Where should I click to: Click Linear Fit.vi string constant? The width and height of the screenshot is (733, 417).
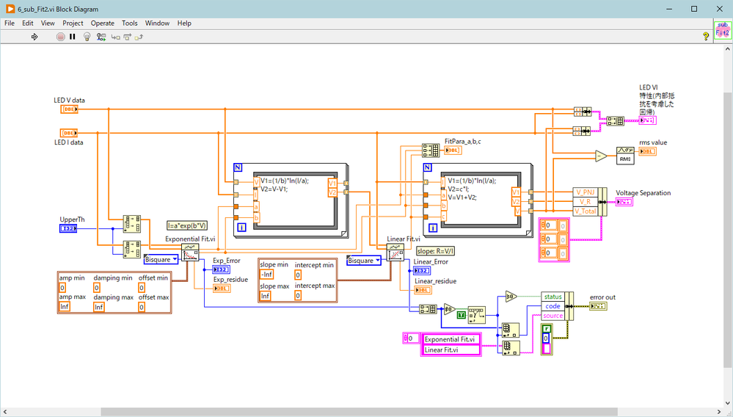click(x=451, y=349)
